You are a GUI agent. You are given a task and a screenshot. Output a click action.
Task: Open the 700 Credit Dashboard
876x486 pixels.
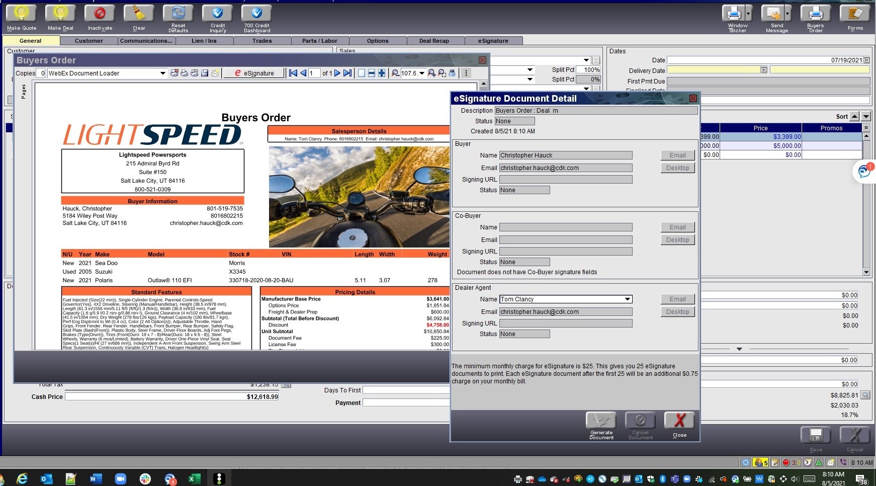point(257,13)
